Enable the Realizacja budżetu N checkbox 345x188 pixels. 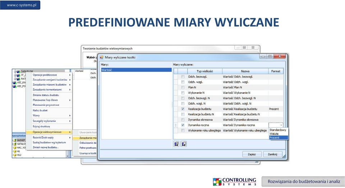tap(183, 114)
